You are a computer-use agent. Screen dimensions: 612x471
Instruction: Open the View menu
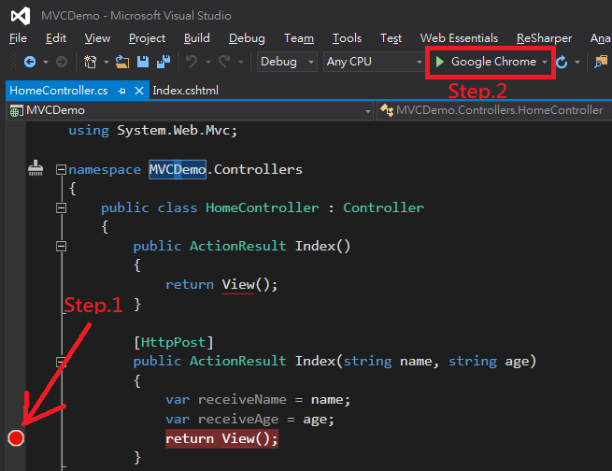click(x=97, y=38)
